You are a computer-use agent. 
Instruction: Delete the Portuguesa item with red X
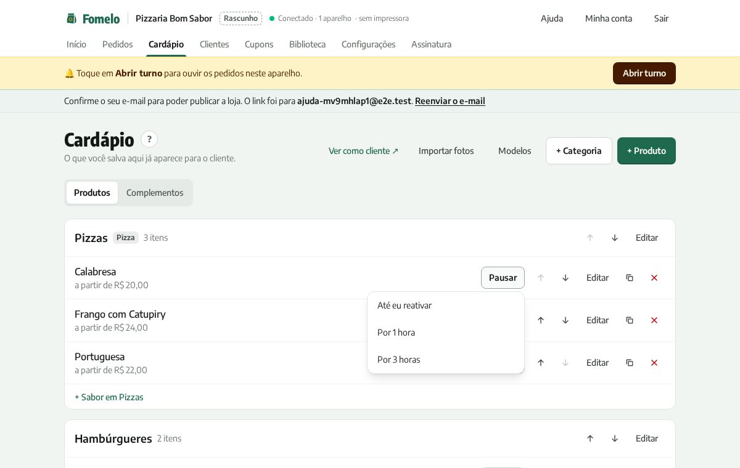[x=654, y=363]
